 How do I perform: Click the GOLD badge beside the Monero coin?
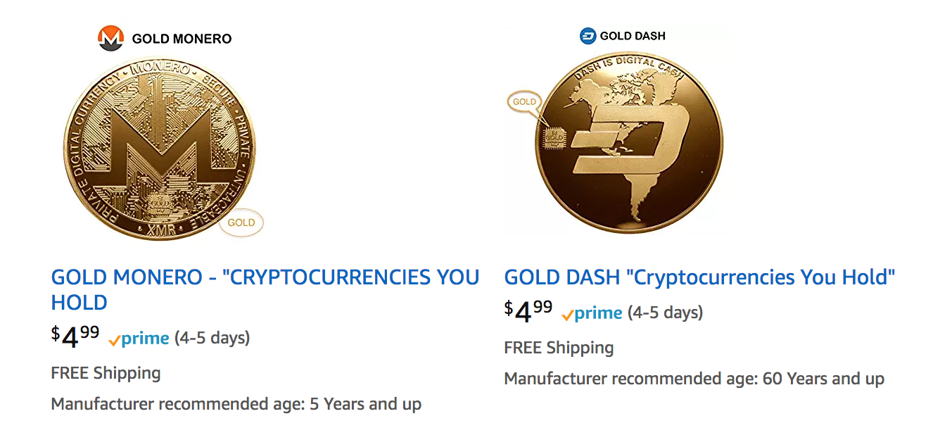coord(241,223)
